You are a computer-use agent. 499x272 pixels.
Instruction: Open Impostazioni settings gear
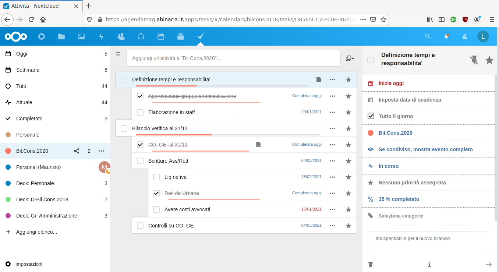(x=8, y=264)
